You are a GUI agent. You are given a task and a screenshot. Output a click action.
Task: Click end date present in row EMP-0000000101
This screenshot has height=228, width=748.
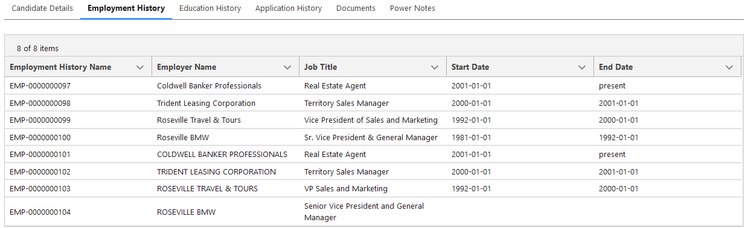tap(612, 155)
